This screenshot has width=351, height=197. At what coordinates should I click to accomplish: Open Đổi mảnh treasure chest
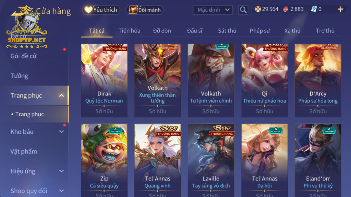pos(145,10)
